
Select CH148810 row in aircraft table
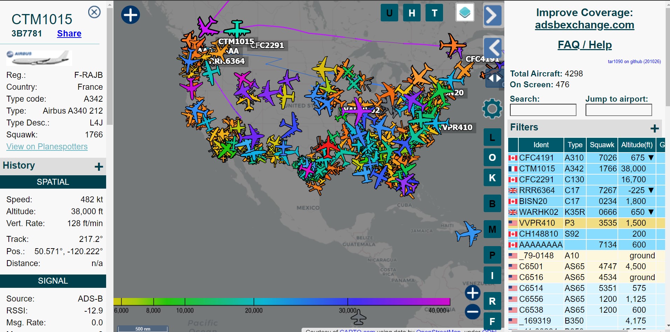point(586,234)
